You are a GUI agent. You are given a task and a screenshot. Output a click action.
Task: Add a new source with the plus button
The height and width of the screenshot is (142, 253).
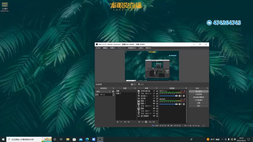click(x=139, y=122)
